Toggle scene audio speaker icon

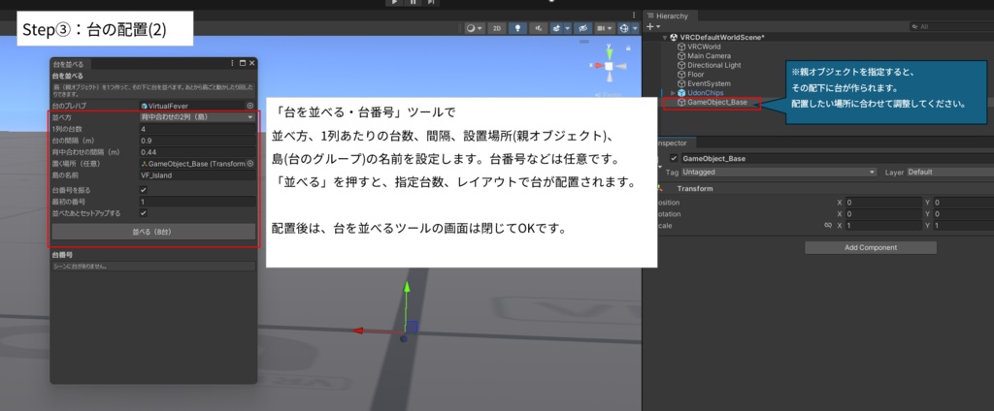(x=538, y=28)
